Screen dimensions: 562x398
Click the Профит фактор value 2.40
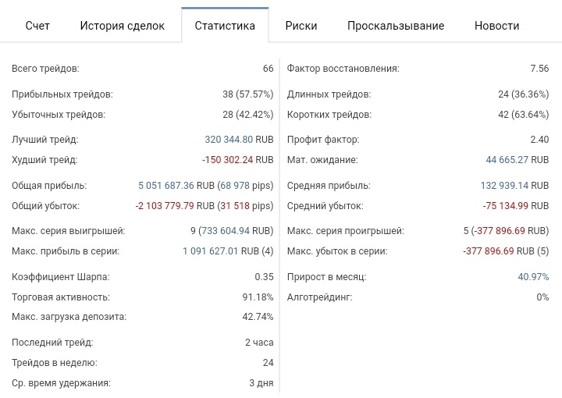pos(539,140)
